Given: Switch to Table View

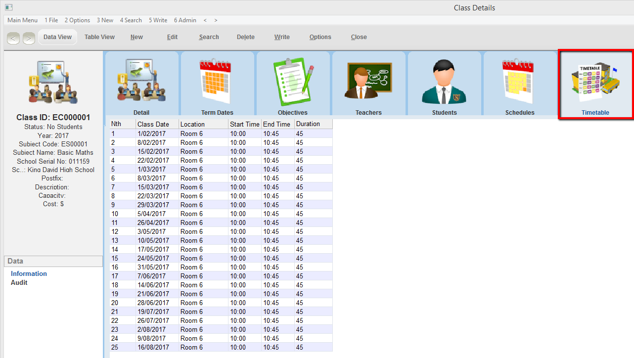Looking at the screenshot, I should [x=99, y=37].
